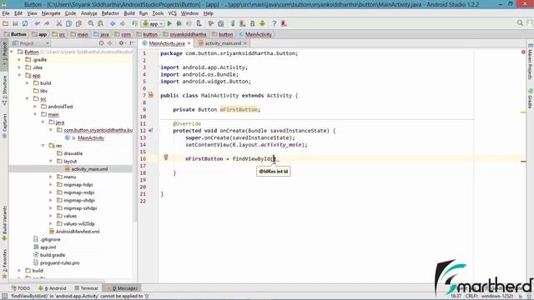
Task: Toggle the Build Variants tool window
Action: point(4,222)
